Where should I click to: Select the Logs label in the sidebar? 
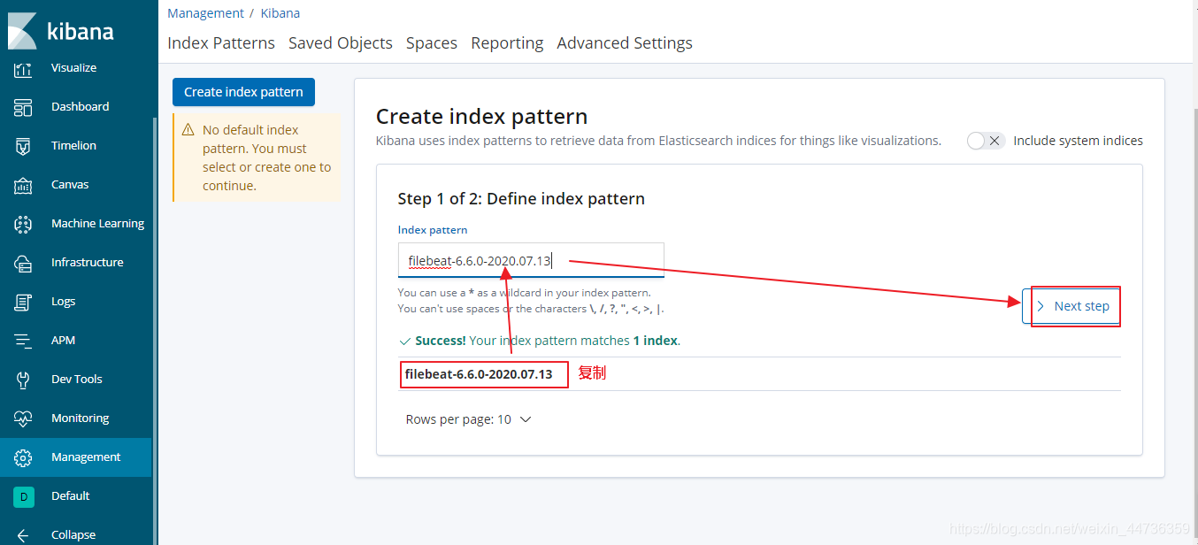pos(64,302)
